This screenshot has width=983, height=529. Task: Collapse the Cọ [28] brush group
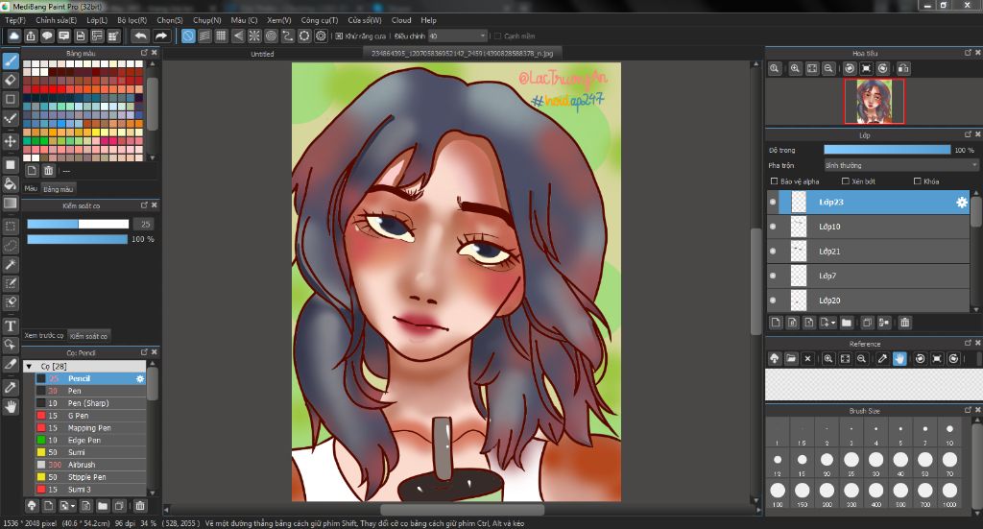click(x=29, y=366)
